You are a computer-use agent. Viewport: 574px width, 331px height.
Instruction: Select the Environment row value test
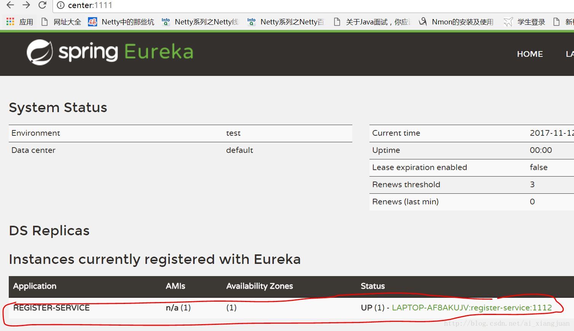tap(233, 133)
